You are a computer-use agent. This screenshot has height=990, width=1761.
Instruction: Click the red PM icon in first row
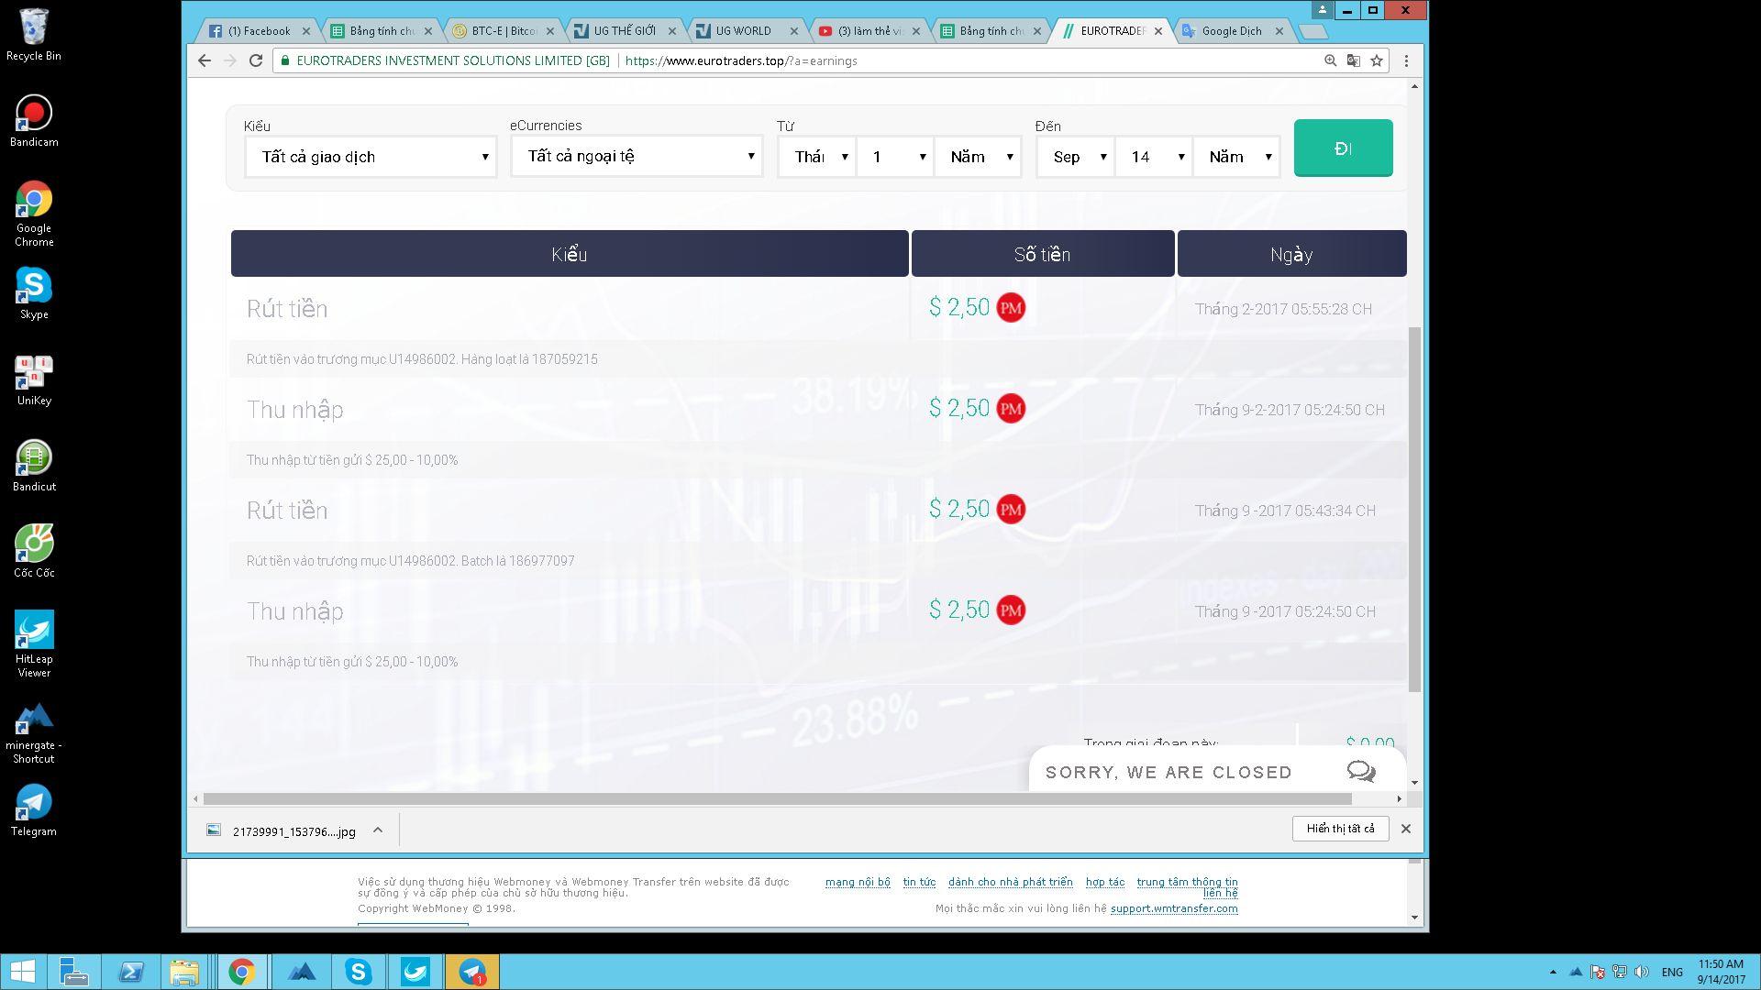(1011, 308)
